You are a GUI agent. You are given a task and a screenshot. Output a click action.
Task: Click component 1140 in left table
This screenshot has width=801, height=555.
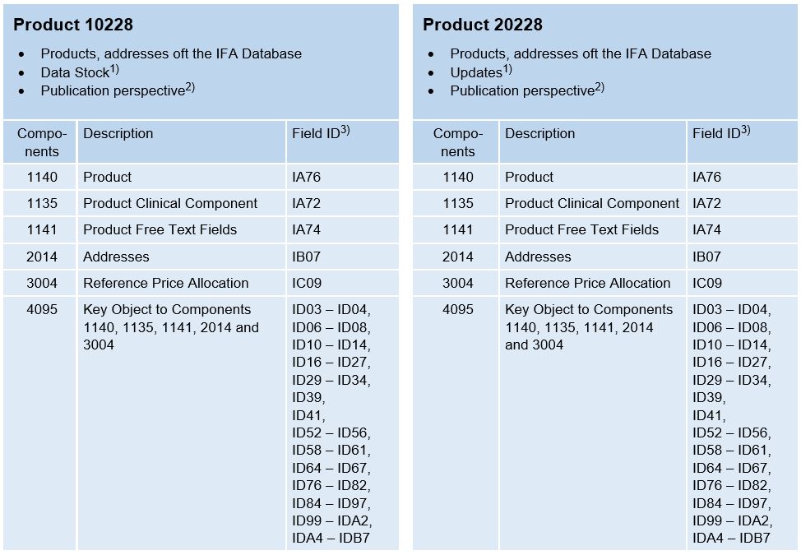tap(41, 177)
